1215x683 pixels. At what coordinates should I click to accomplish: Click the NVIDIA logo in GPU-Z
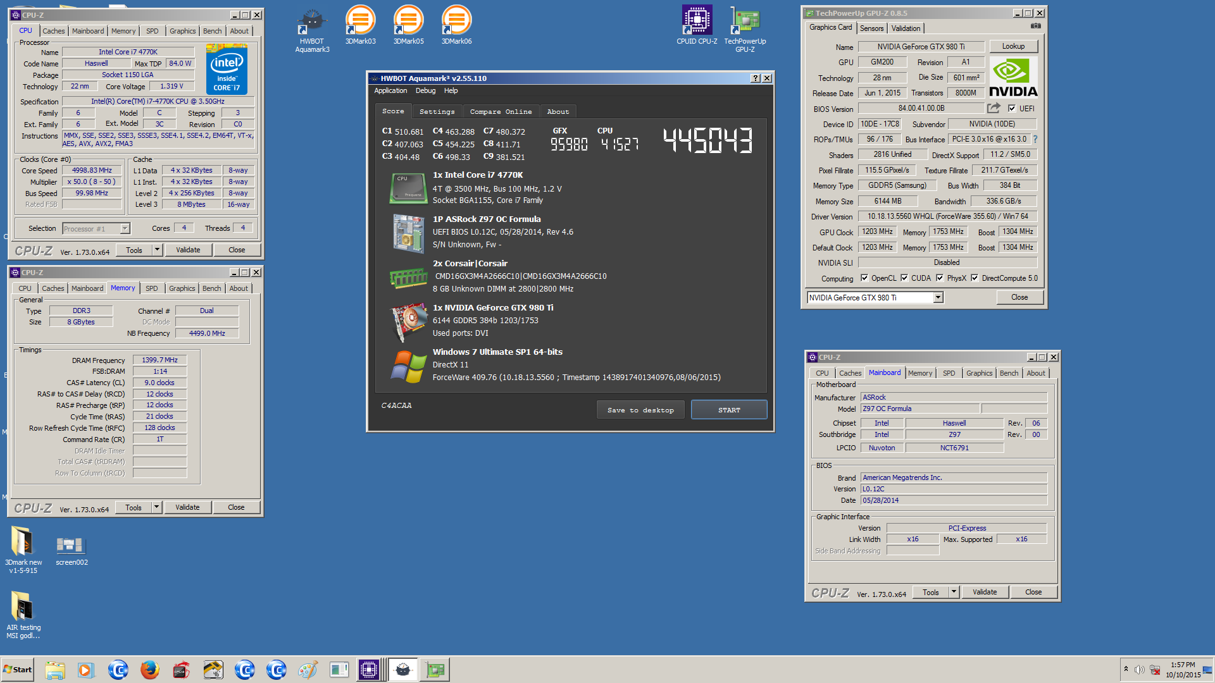[1012, 77]
